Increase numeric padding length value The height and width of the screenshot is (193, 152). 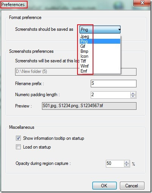(133, 93)
